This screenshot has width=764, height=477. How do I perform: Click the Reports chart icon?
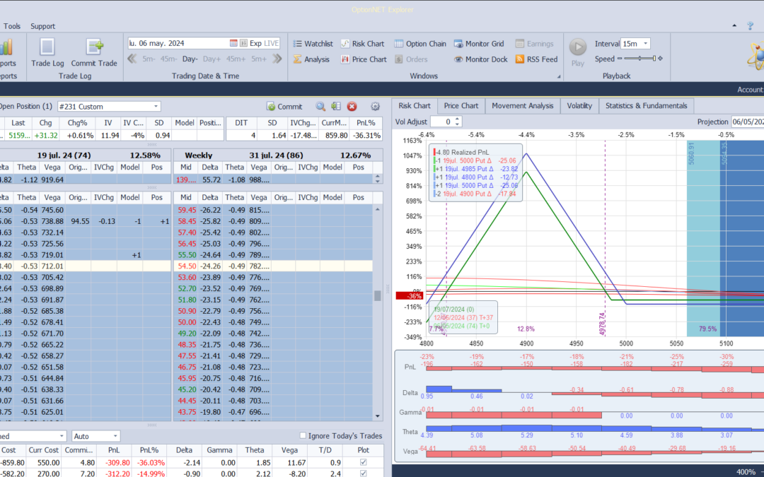tap(7, 48)
